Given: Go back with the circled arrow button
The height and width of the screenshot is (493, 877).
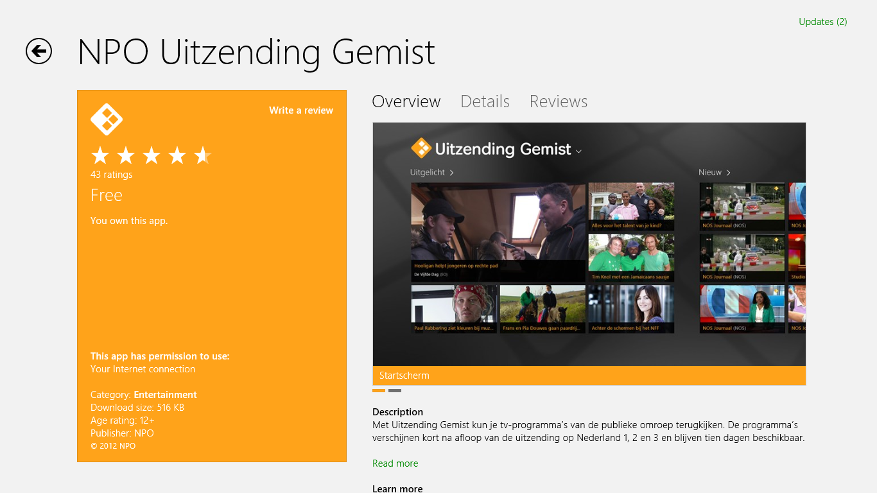Looking at the screenshot, I should click(39, 51).
